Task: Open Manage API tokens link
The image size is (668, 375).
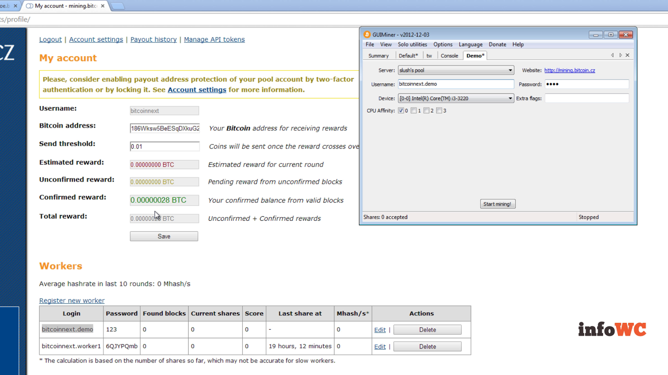Action: click(x=214, y=39)
